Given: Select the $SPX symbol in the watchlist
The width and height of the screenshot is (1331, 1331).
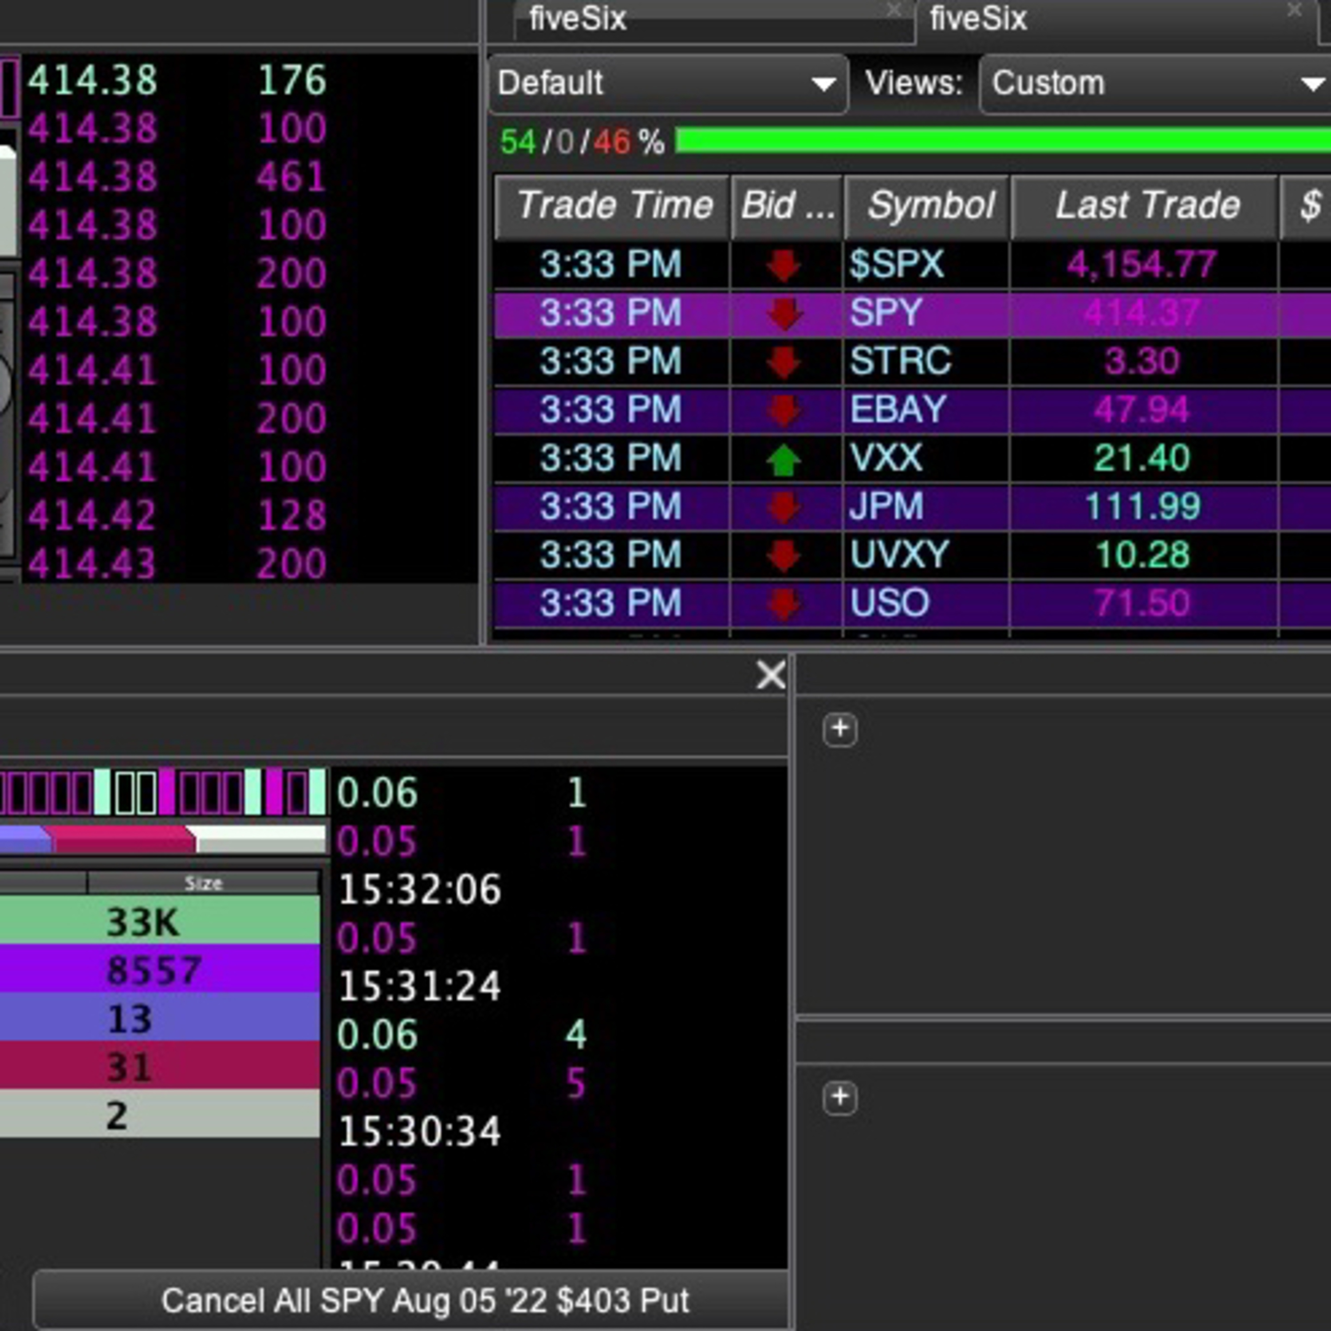Looking at the screenshot, I should click(x=896, y=265).
